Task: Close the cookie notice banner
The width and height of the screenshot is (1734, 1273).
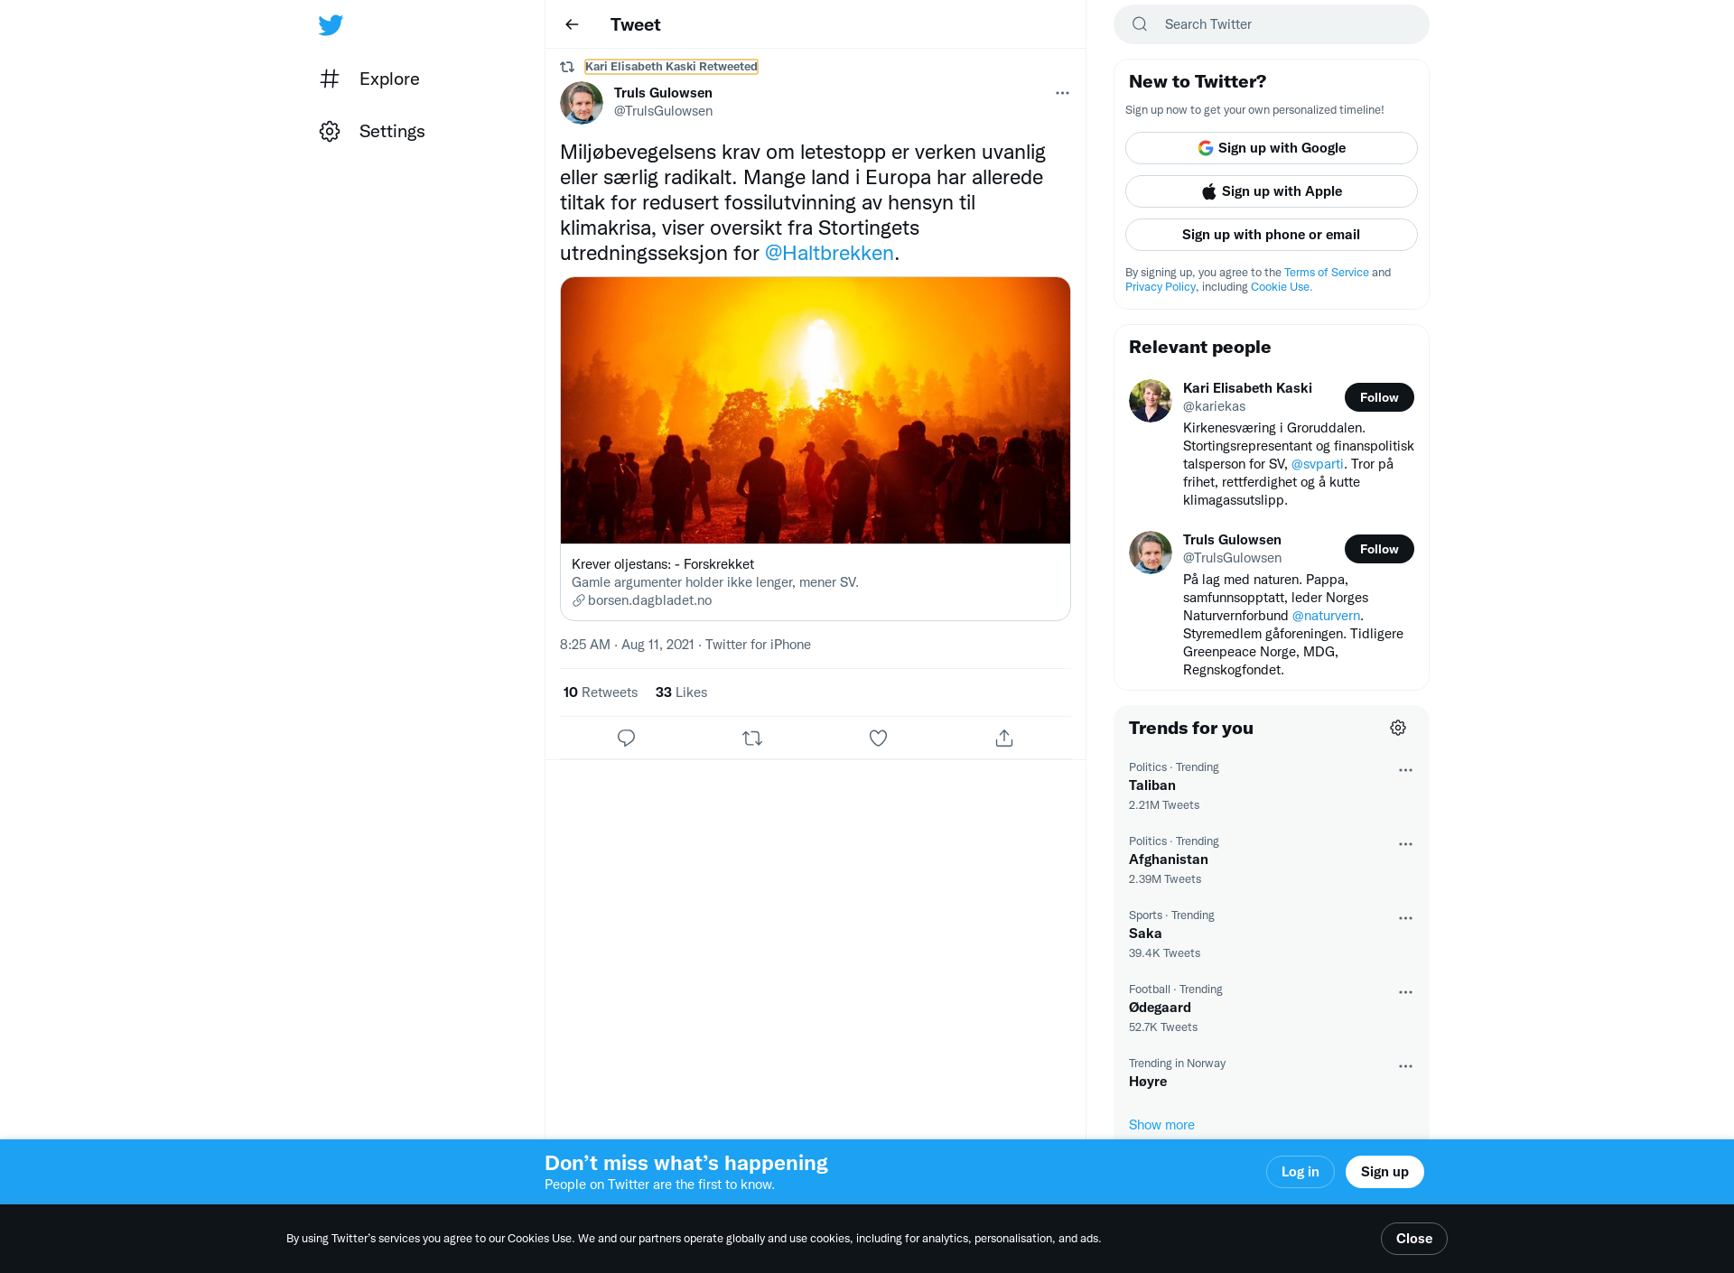Action: (1413, 1239)
